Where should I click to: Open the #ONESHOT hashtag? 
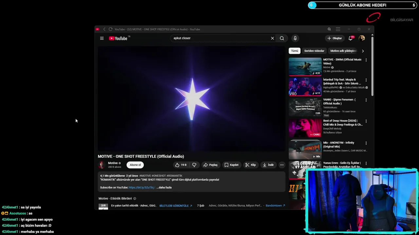(x=159, y=176)
